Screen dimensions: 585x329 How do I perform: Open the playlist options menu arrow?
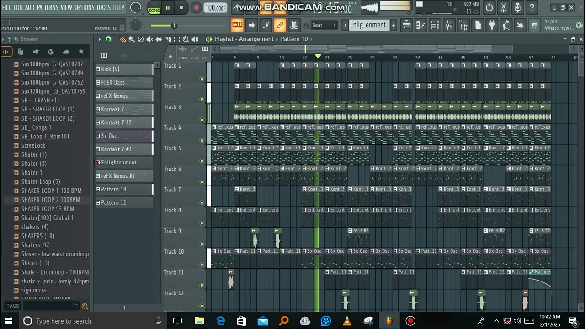pos(99,39)
